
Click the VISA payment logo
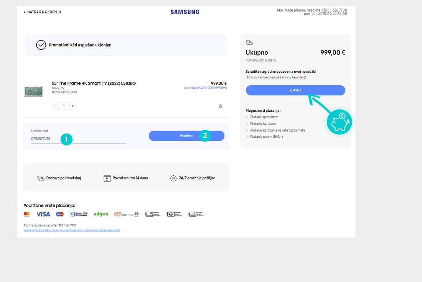(43, 214)
